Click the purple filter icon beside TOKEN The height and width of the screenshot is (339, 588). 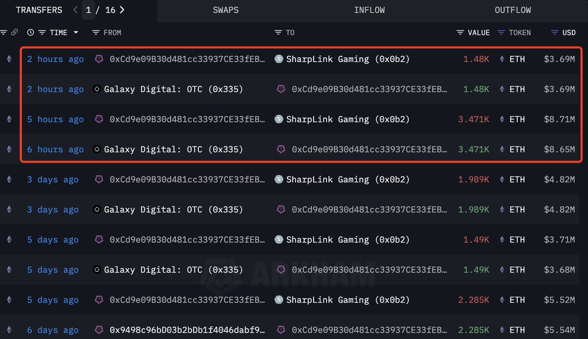click(500, 32)
